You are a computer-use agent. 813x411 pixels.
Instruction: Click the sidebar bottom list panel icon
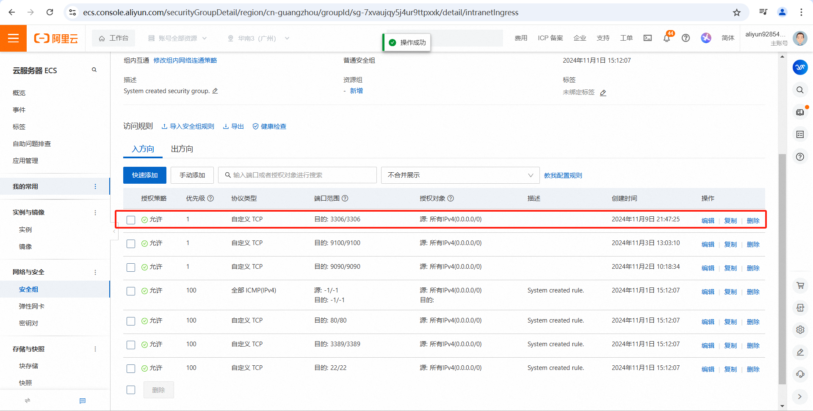coord(83,400)
